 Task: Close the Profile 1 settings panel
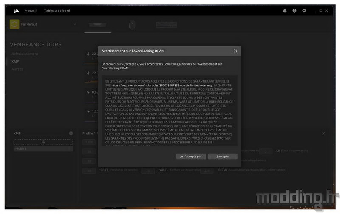tap(323, 134)
